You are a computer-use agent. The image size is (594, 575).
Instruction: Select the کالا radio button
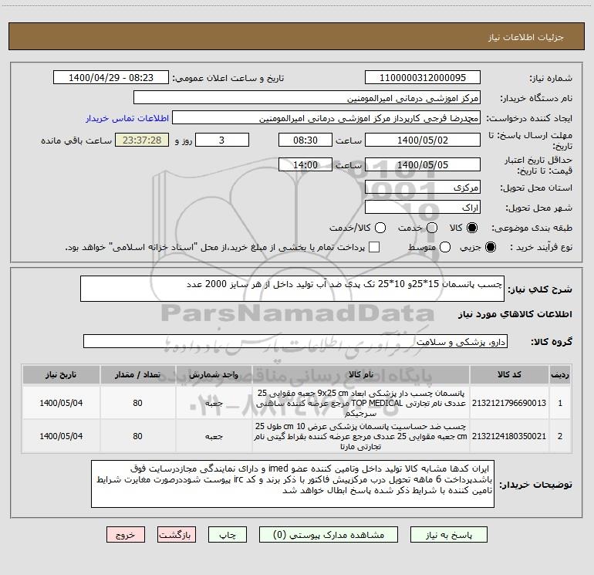click(472, 228)
